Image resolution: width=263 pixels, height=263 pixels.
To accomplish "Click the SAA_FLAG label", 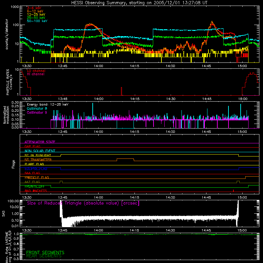I will point(32,173).
